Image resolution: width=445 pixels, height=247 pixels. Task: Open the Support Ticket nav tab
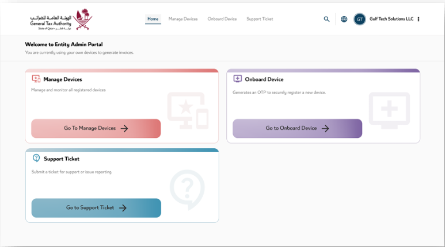(260, 19)
